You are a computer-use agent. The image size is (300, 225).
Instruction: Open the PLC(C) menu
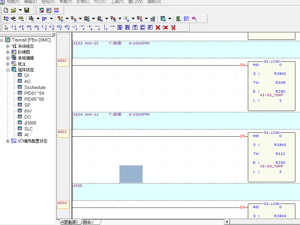pos(100,2)
